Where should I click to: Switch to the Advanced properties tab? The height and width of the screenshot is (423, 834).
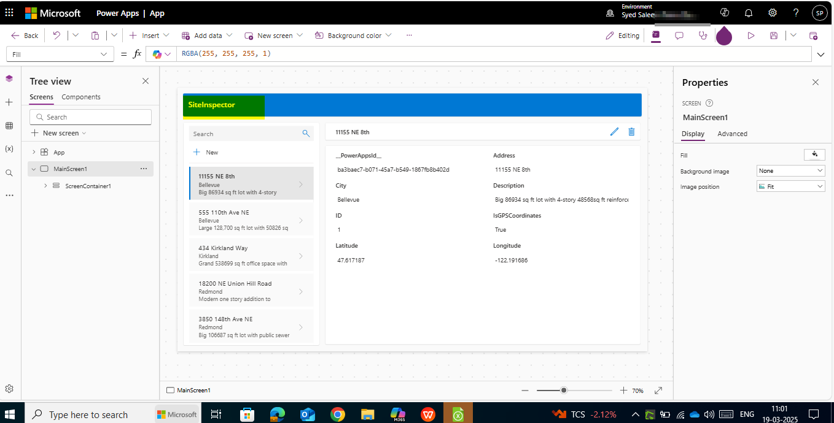pos(732,134)
